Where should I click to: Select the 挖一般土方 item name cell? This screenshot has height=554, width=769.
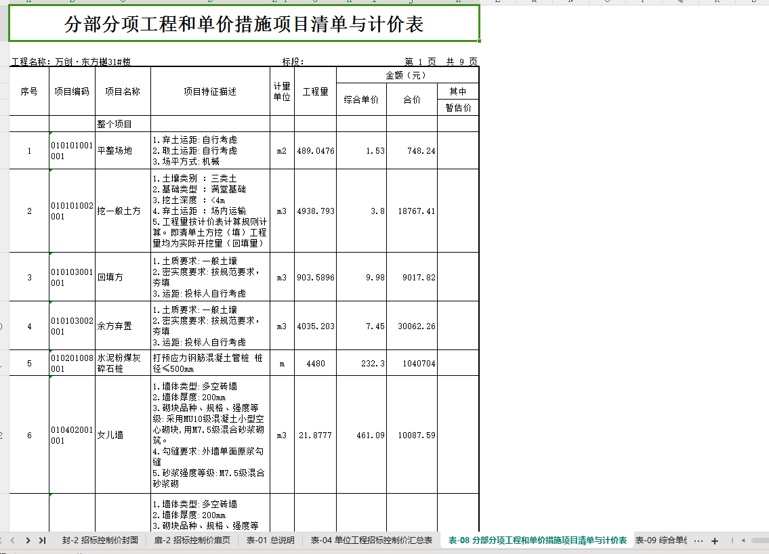(123, 211)
